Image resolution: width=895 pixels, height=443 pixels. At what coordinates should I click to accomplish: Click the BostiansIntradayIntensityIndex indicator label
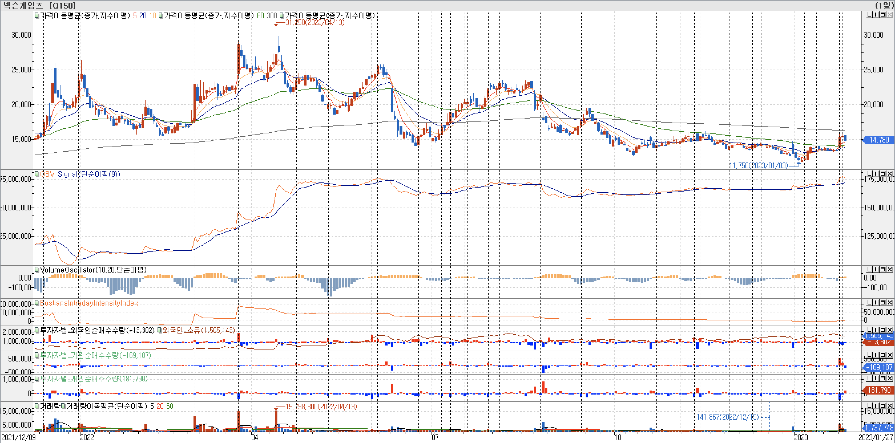pyautogui.click(x=89, y=303)
